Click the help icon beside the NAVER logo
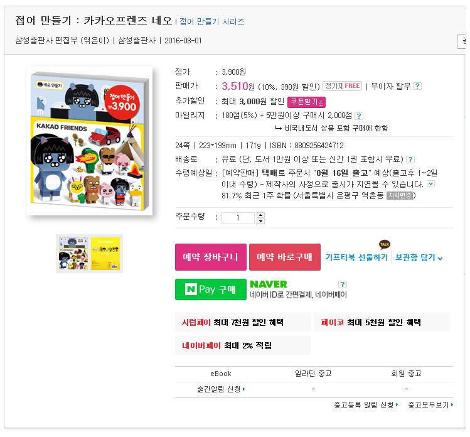Viewport: 470px width, 437px height. 343,284
